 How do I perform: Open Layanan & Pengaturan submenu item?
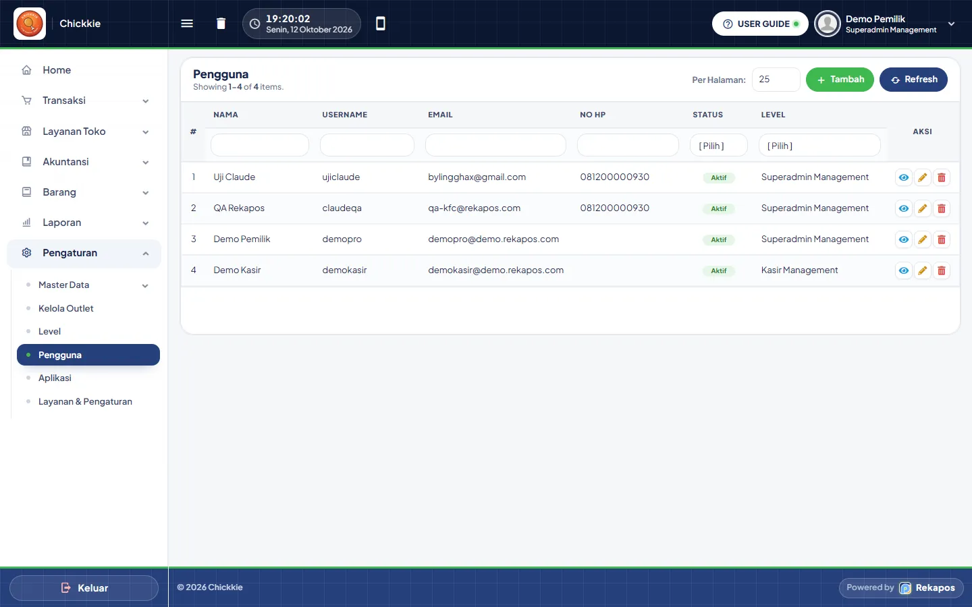[x=88, y=401]
